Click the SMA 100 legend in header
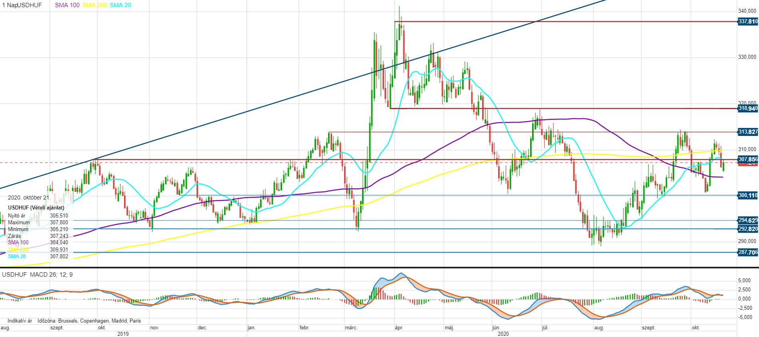The image size is (759, 337). pos(67,5)
